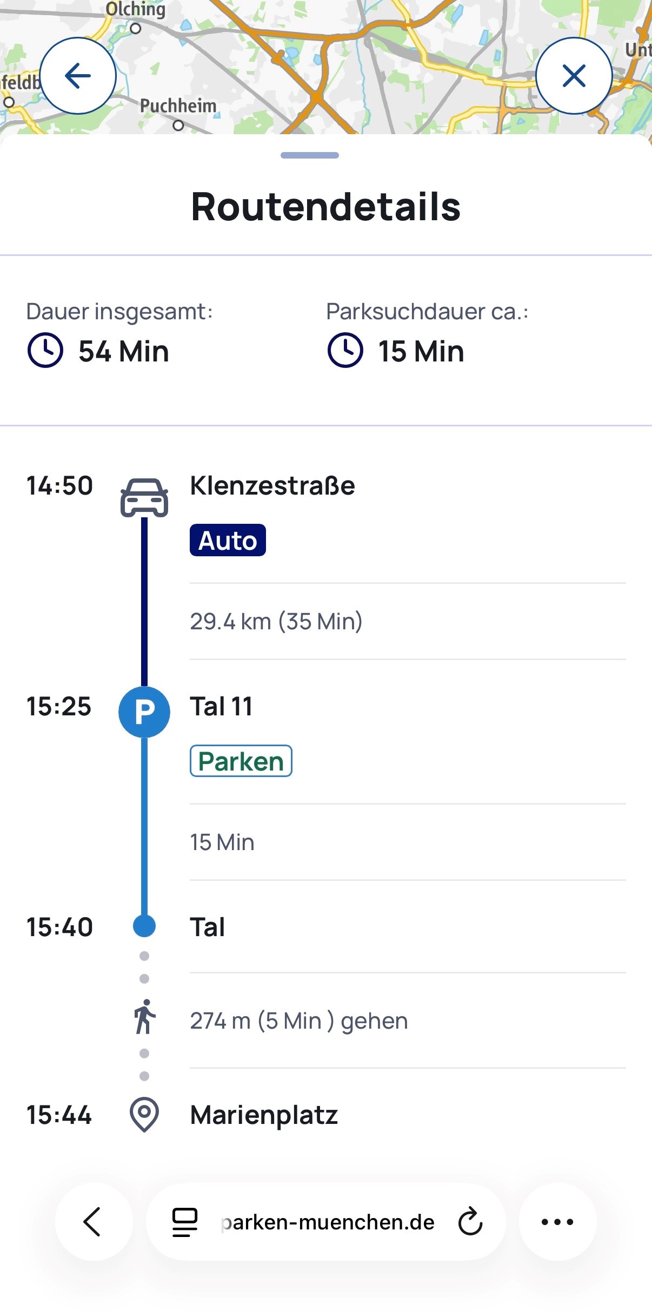Tap the parken-muenchen.de address bar
Image resolution: width=652 pixels, height=1316 pixels.
coord(328,1222)
